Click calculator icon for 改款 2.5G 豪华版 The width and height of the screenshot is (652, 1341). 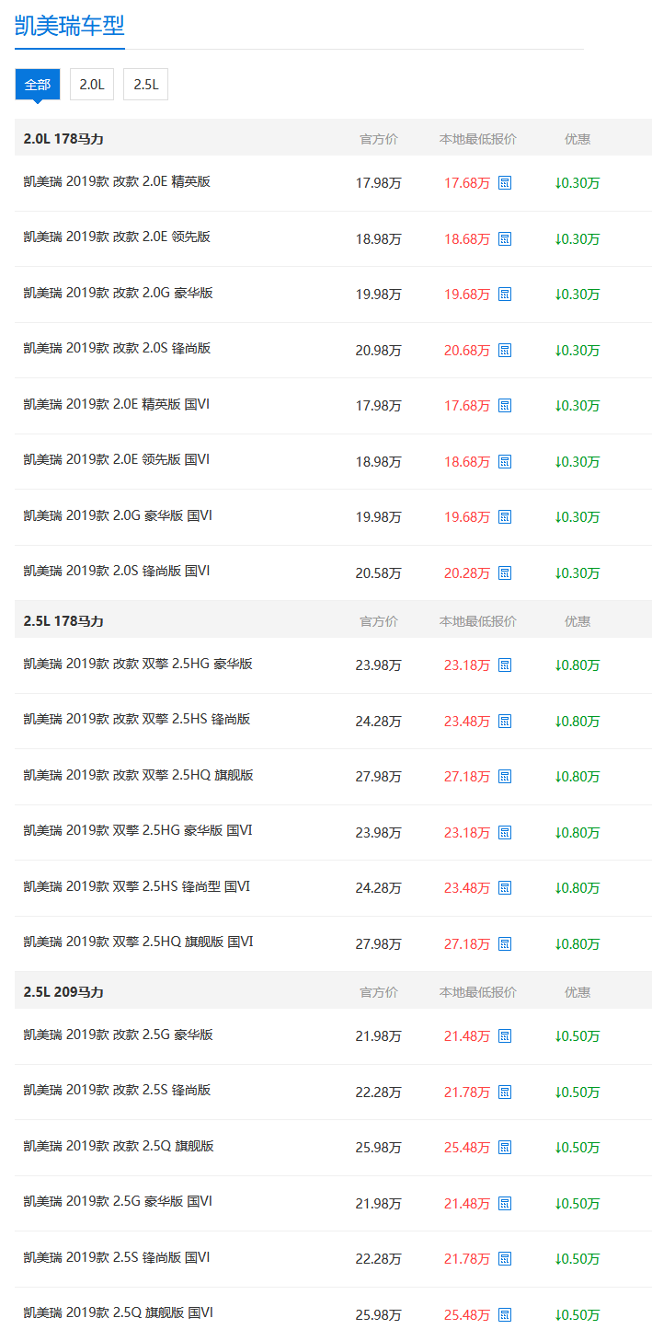click(505, 1036)
